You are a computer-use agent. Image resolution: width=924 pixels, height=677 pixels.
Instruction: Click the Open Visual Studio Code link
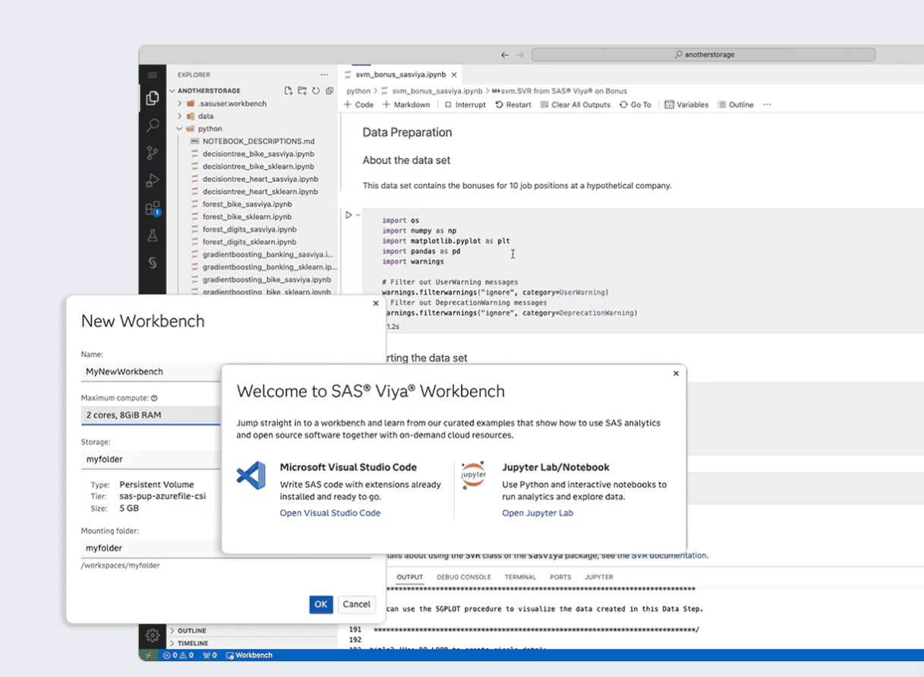(330, 513)
